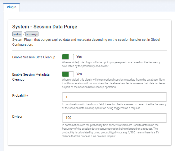Click 'Yes' beside Session Data Cleanup toggle
The height and width of the screenshot is (151, 175).
click(79, 57)
